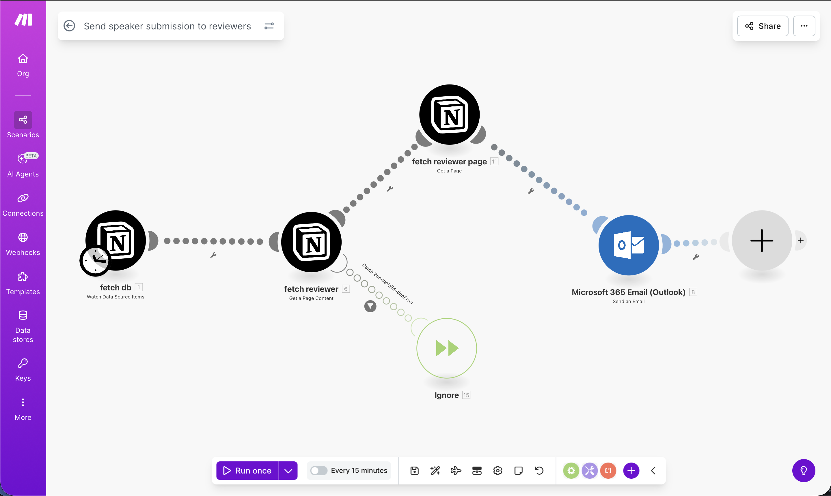Image resolution: width=831 pixels, height=496 pixels.
Task: Save the scenario using the save icon
Action: (x=414, y=470)
